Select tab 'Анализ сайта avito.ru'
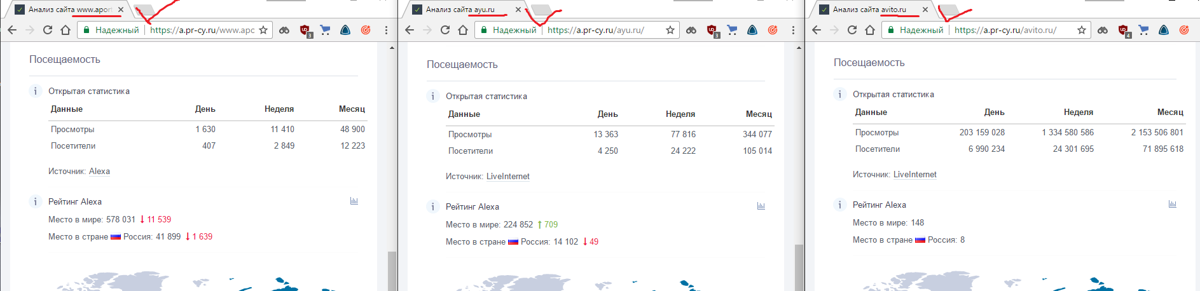Image resolution: width=1200 pixels, height=291 pixels. 872,10
